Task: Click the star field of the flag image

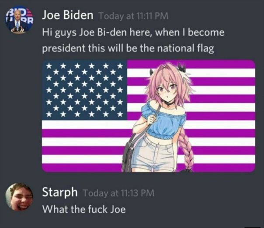Action: coord(84,90)
